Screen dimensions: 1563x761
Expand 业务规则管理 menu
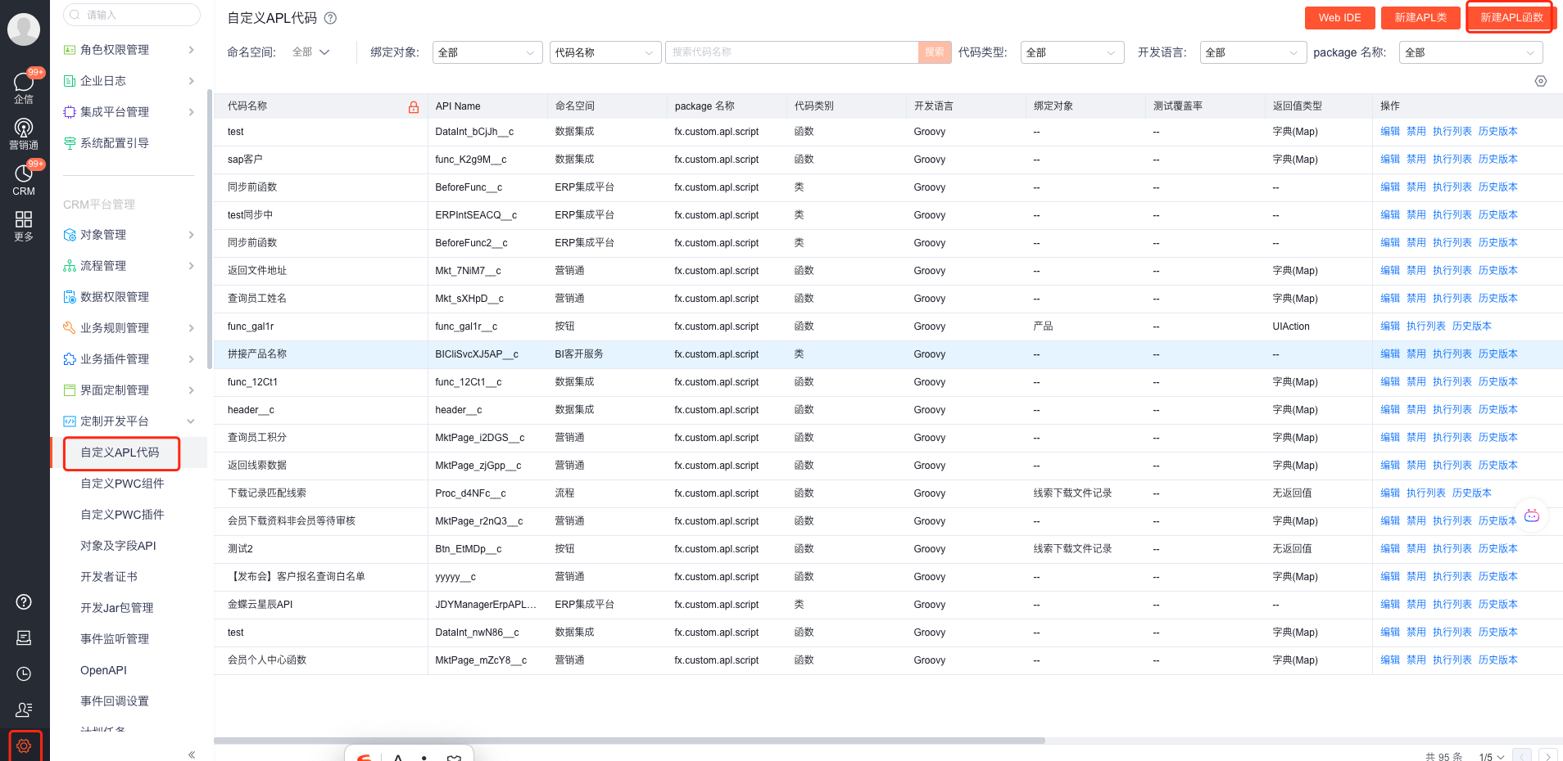coord(191,328)
